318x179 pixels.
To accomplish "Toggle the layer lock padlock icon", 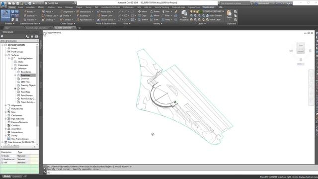I will (x=197, y=11).
